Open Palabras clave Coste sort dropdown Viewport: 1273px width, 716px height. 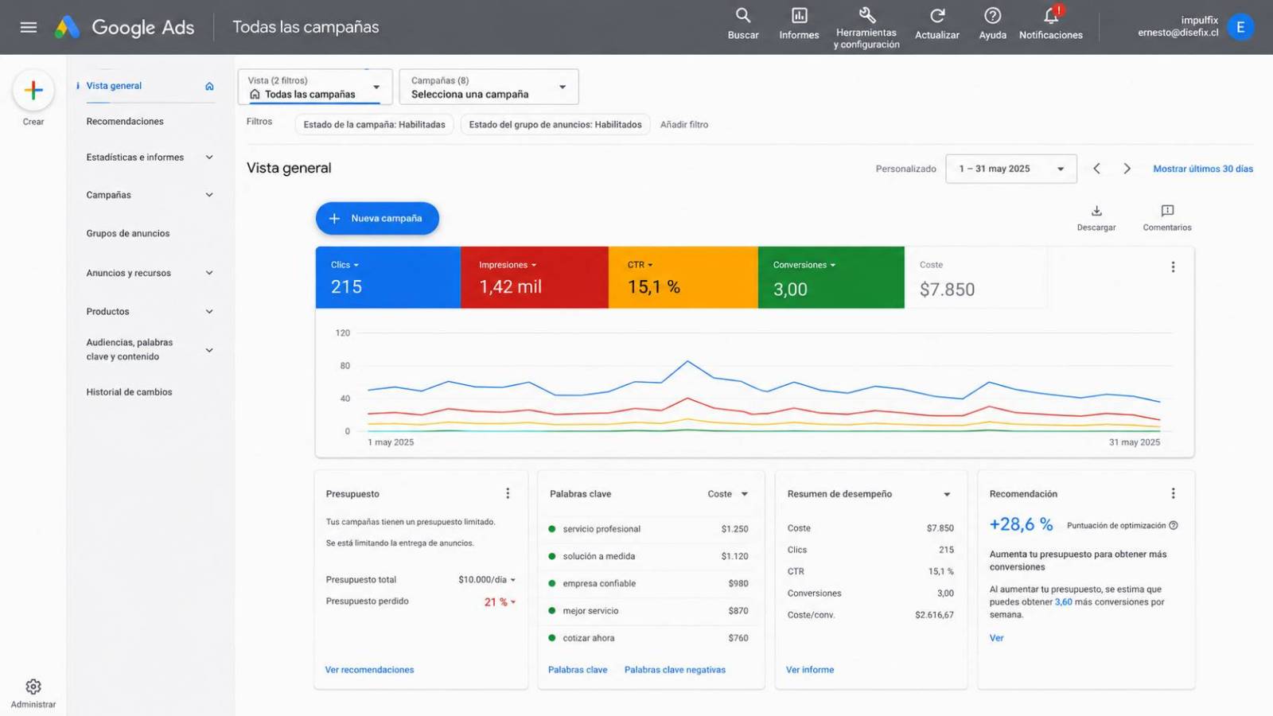pos(728,494)
